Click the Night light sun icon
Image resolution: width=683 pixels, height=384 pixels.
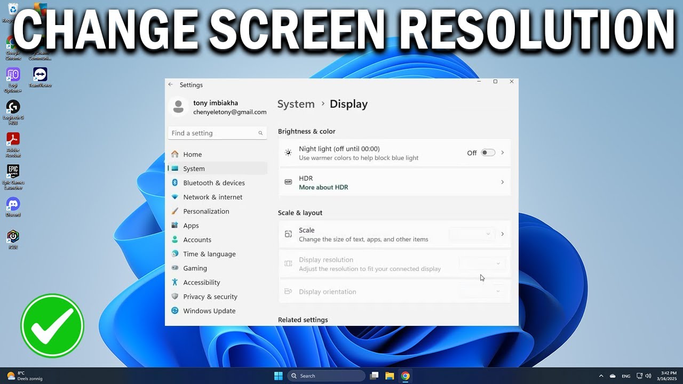point(288,153)
